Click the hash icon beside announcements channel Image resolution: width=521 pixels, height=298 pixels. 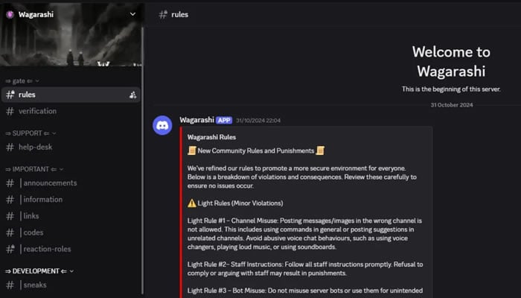(10, 183)
